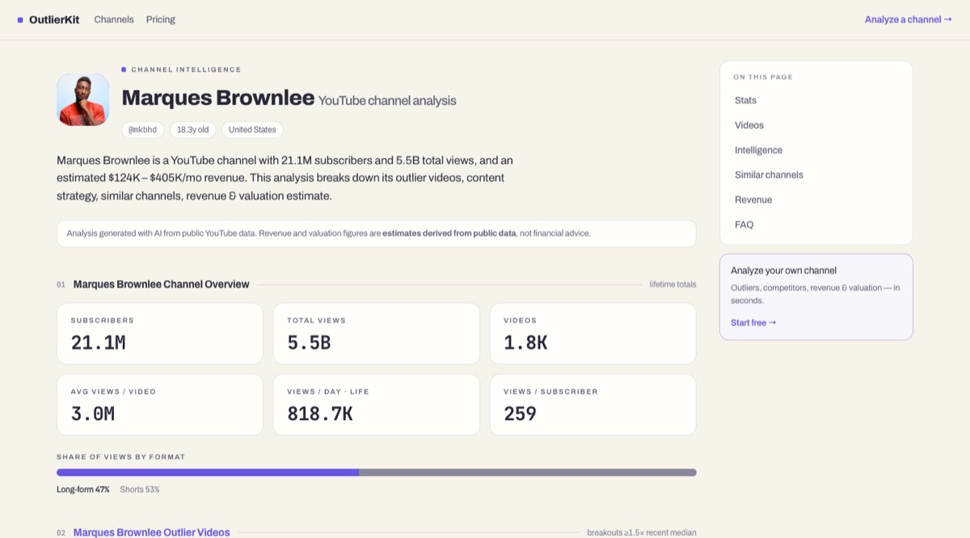Click the Avg Views / Video card

coord(160,405)
